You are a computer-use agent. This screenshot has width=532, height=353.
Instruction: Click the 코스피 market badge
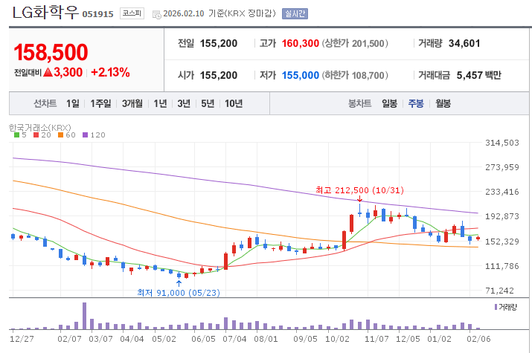(x=132, y=13)
